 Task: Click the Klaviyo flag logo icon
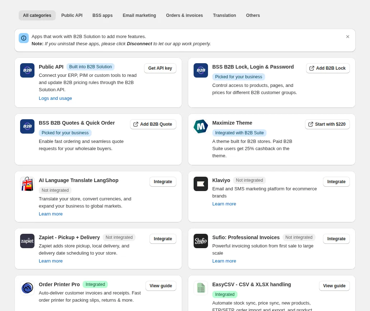click(x=201, y=184)
